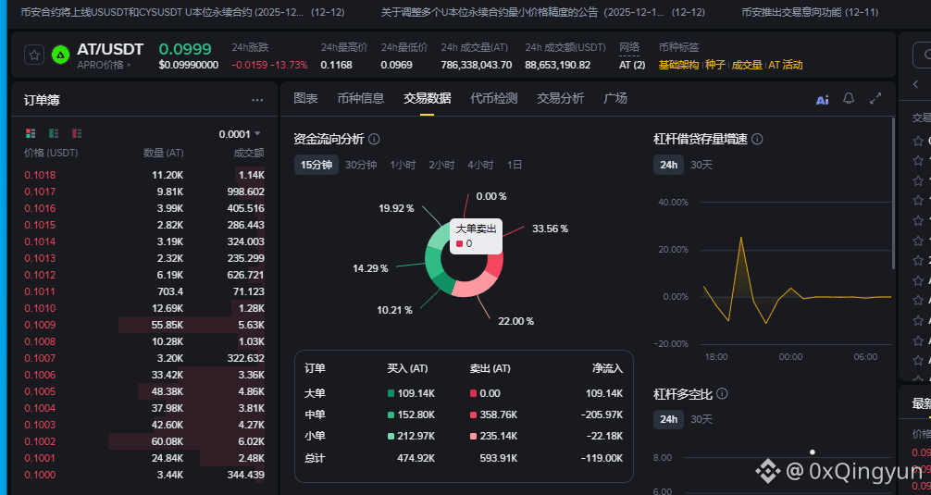Select the 0.1002 sell order price
The width and height of the screenshot is (931, 495).
(x=40, y=441)
